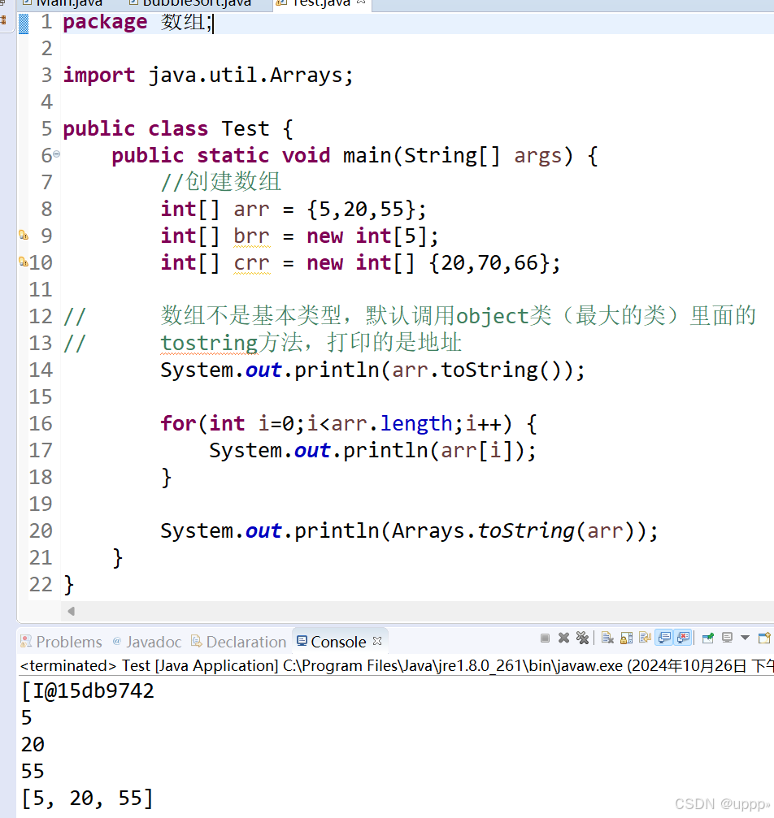774x818 pixels.
Task: Toggle Word Wrap in the Console toolbar
Action: point(645,638)
